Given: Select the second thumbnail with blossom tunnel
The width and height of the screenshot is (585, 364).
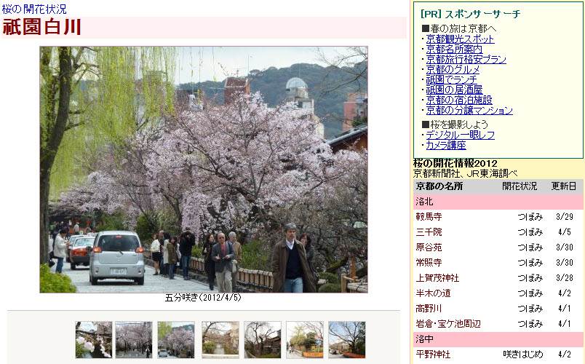Looking at the screenshot, I should coord(134,340).
